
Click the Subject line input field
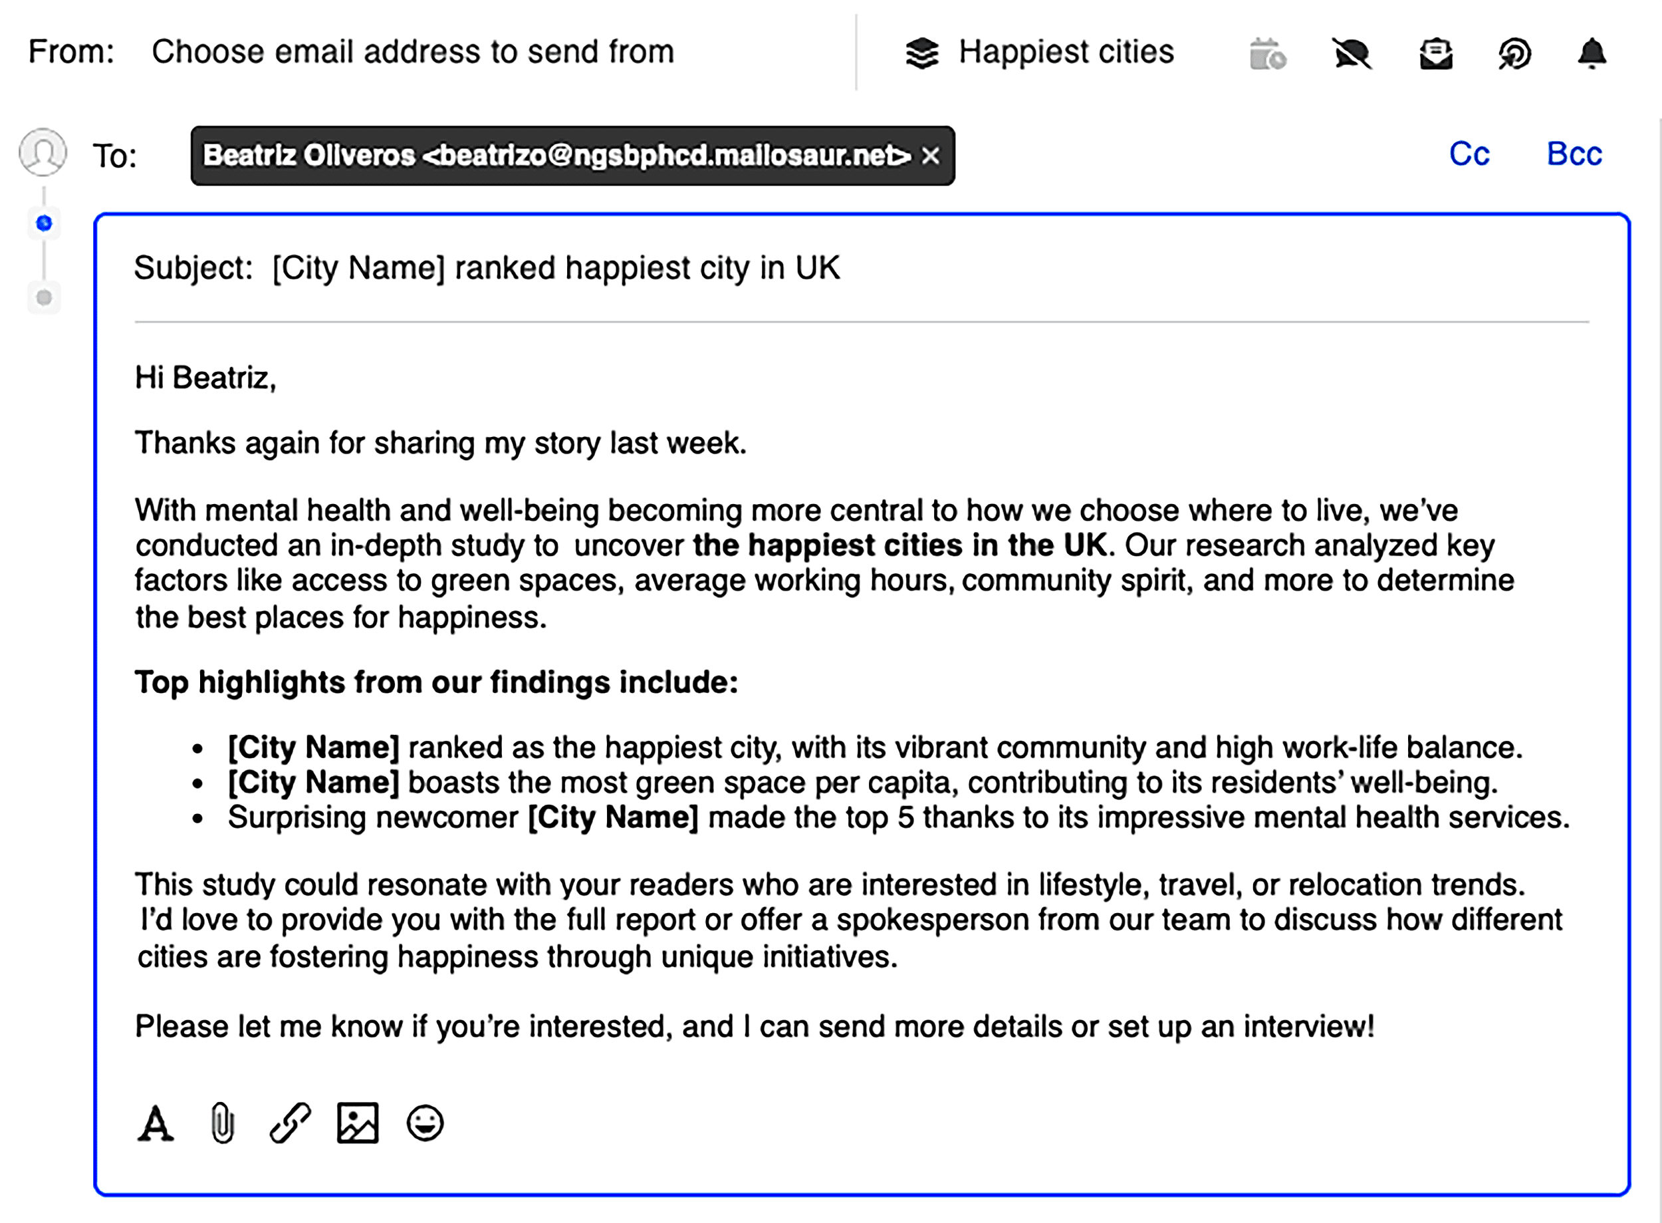pyautogui.click(x=555, y=267)
